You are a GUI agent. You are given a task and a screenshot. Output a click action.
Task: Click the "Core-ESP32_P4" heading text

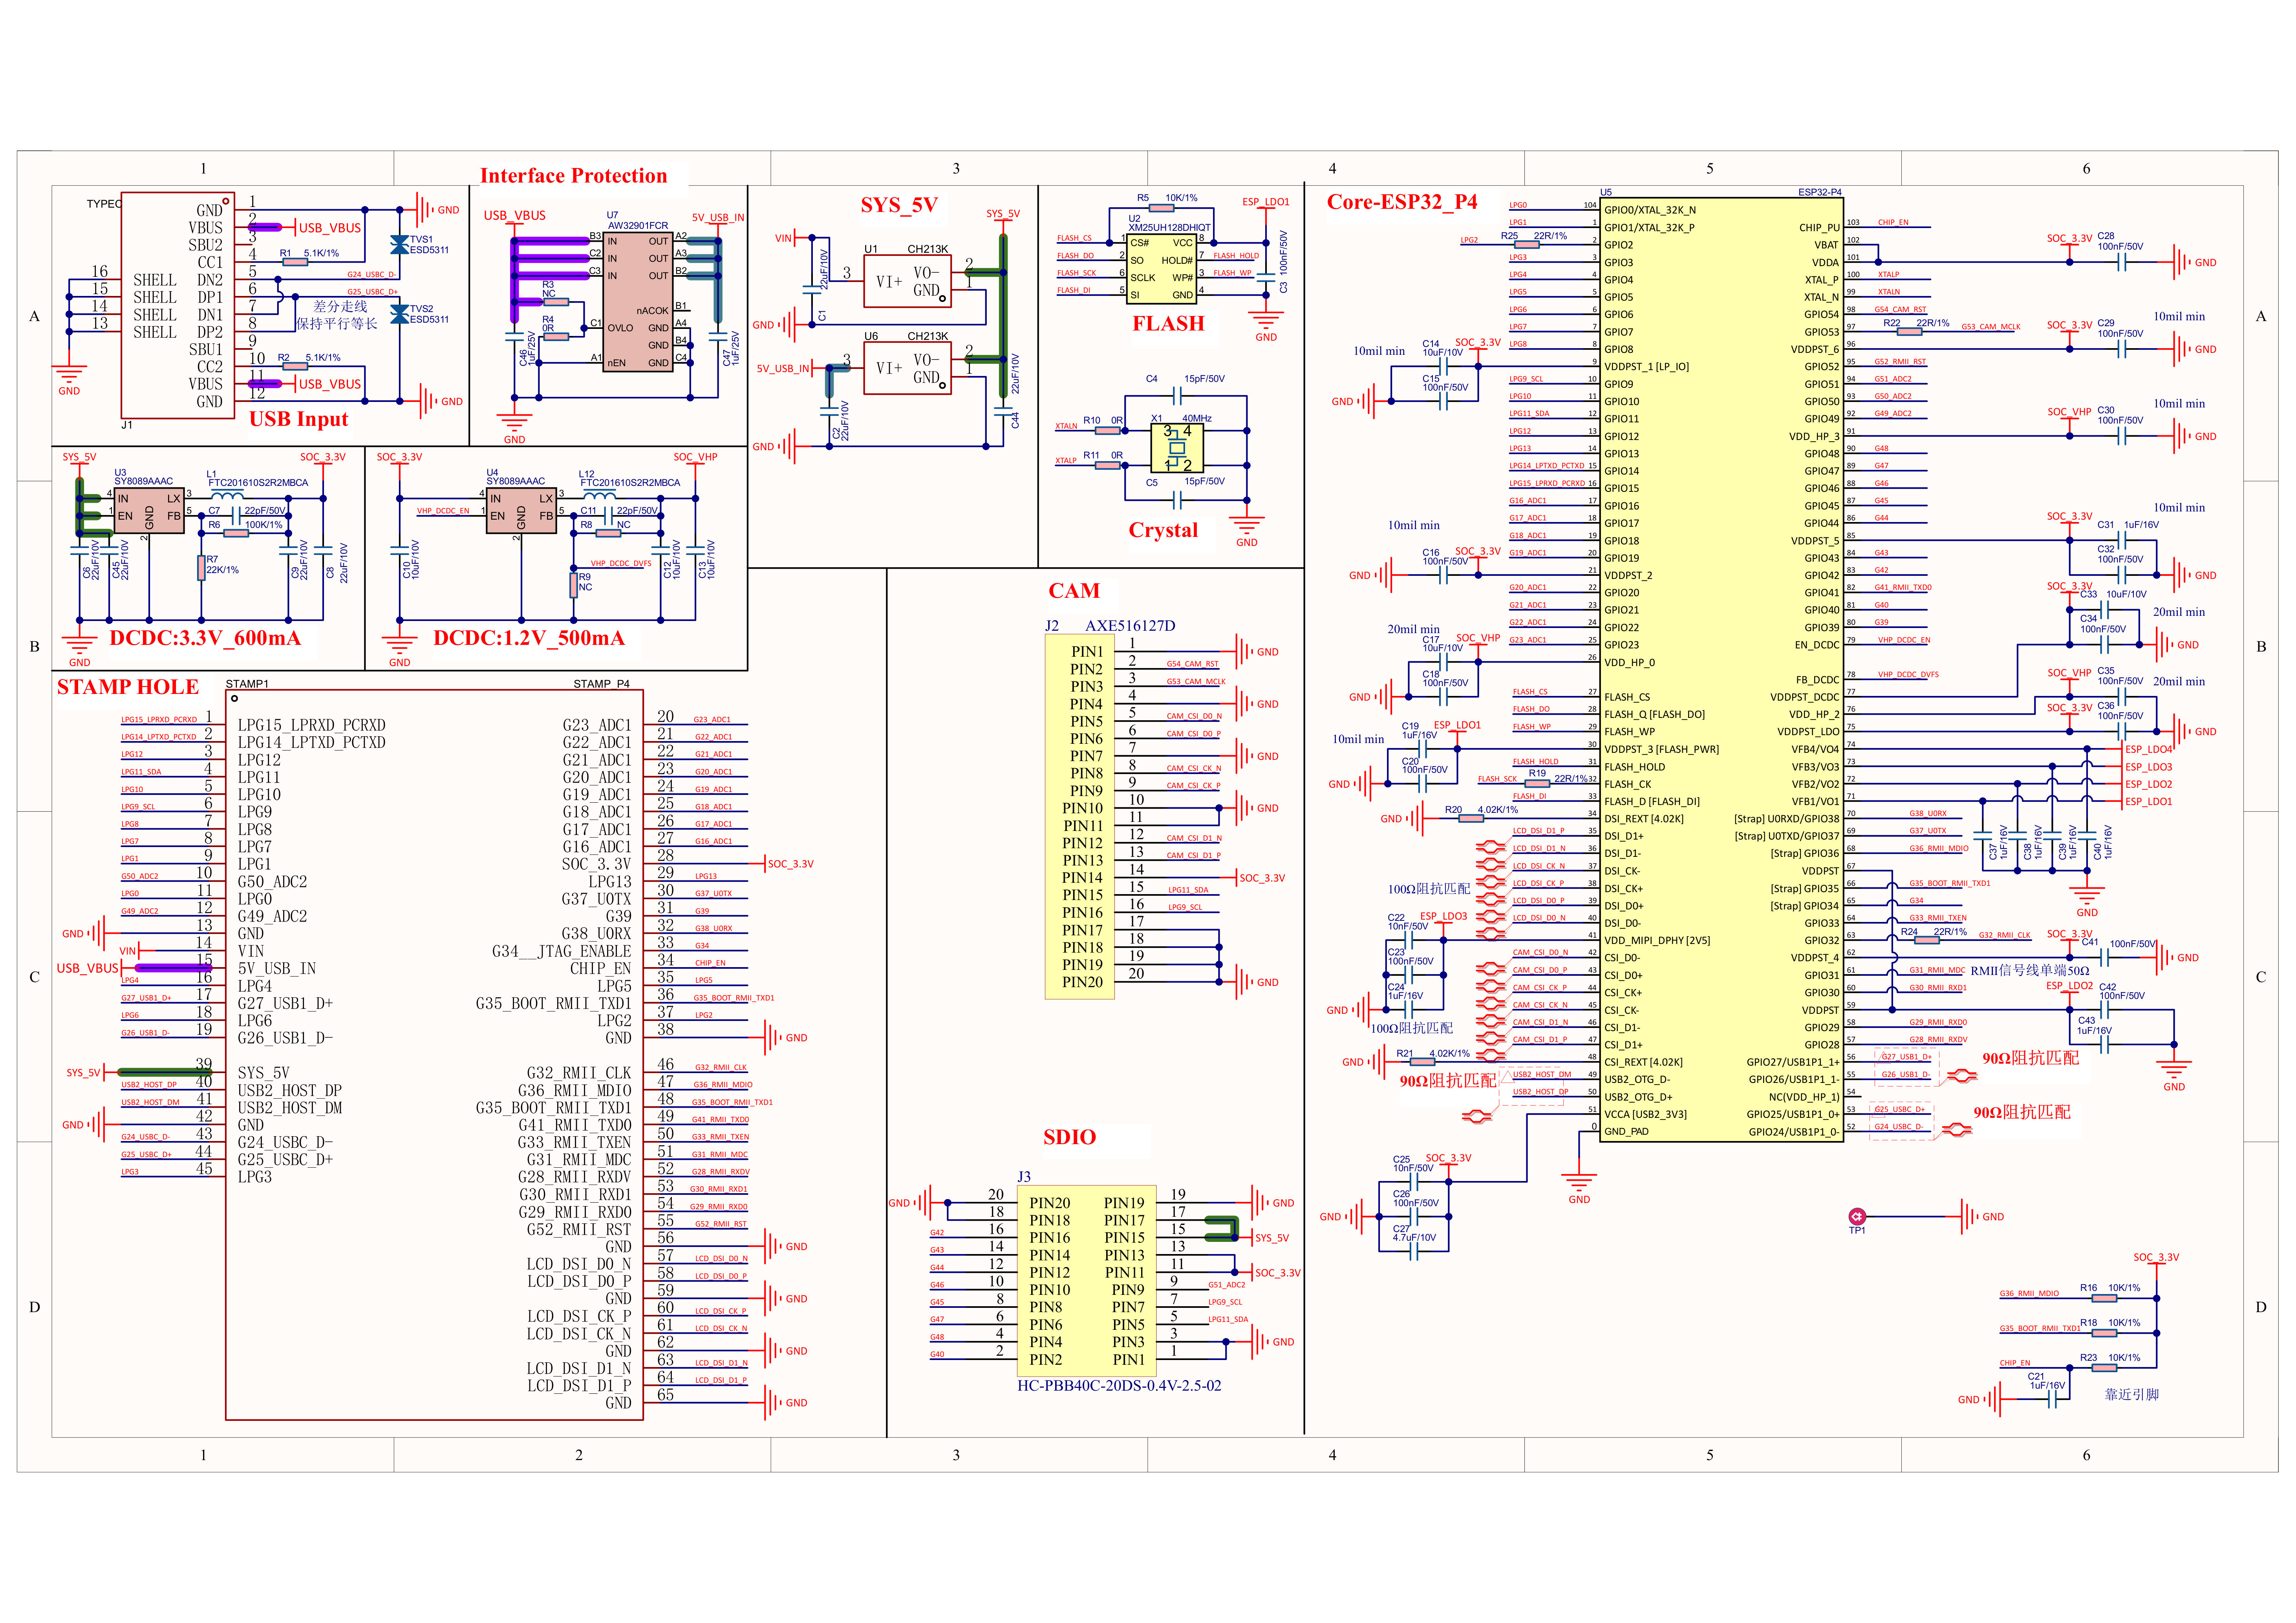(x=1401, y=202)
